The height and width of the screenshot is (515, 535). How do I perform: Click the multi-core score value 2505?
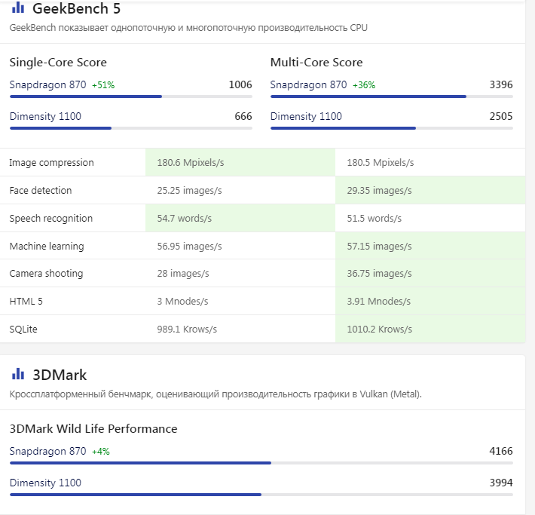(501, 116)
